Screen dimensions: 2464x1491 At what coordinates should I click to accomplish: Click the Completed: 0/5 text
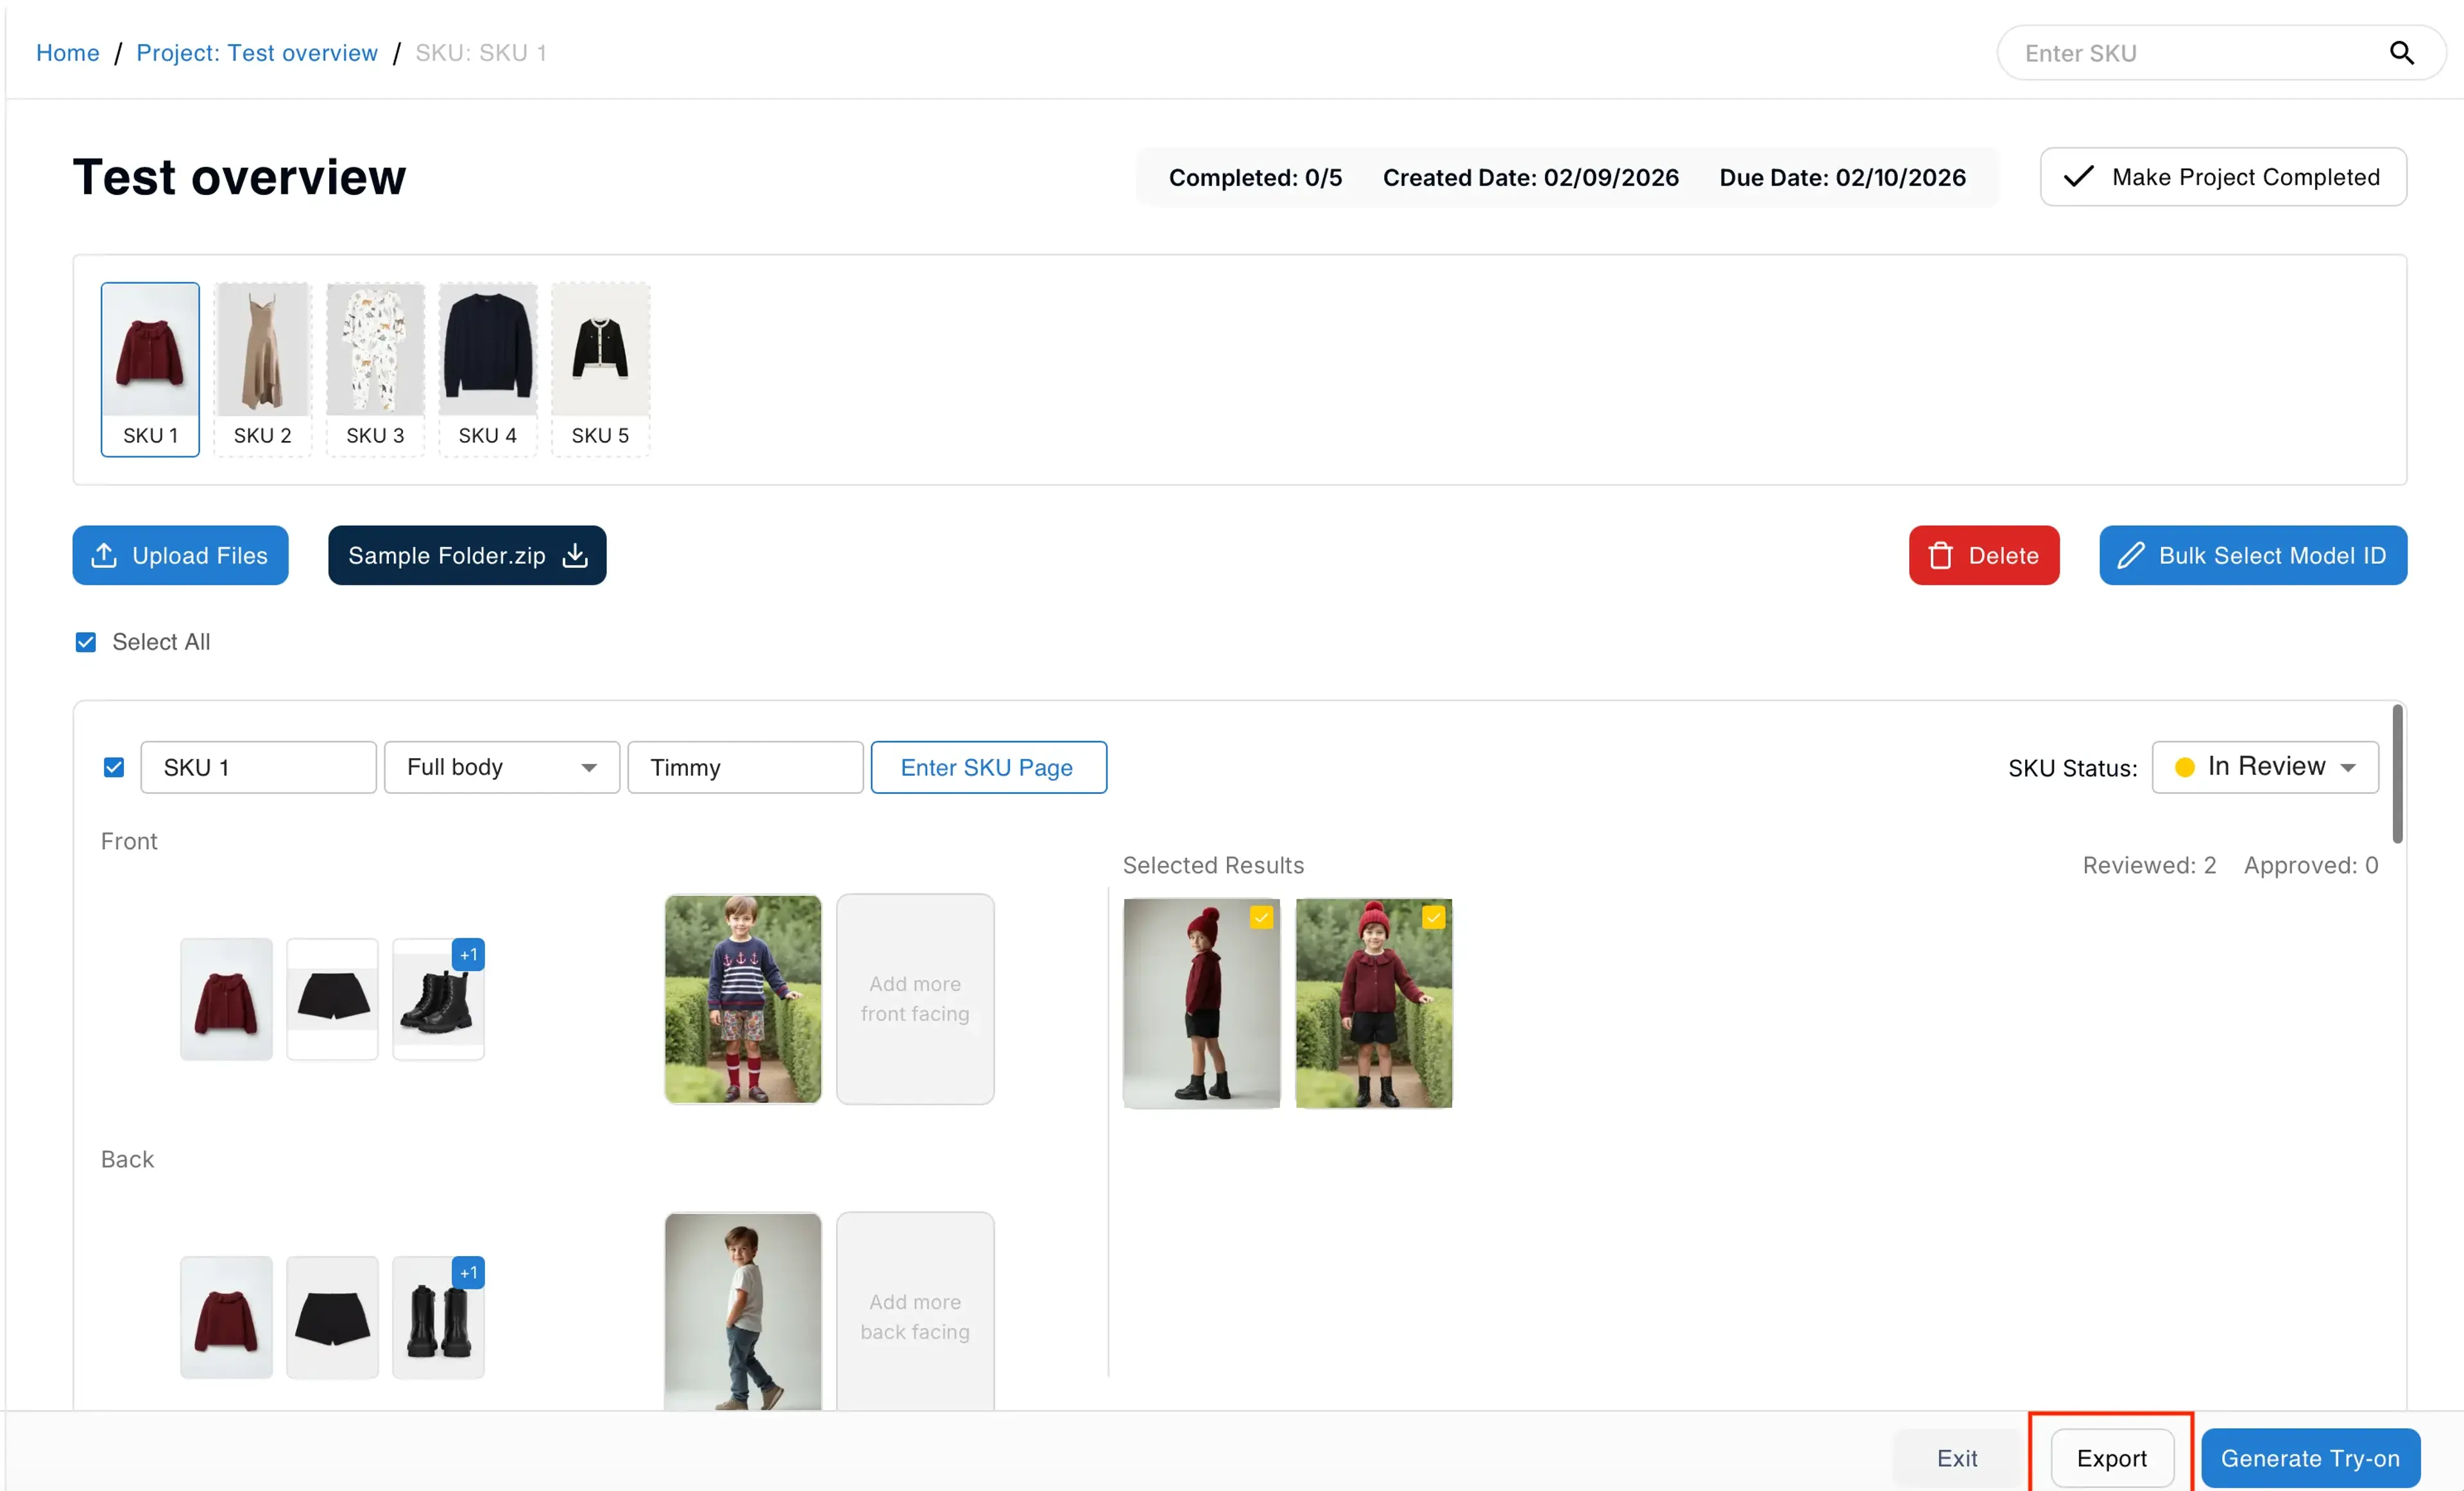click(x=1255, y=177)
